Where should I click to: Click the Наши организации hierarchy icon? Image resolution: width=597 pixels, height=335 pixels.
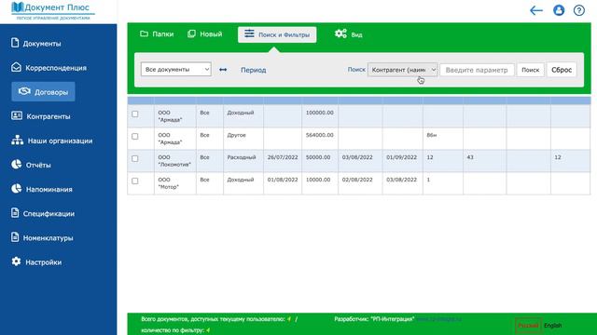(x=17, y=141)
